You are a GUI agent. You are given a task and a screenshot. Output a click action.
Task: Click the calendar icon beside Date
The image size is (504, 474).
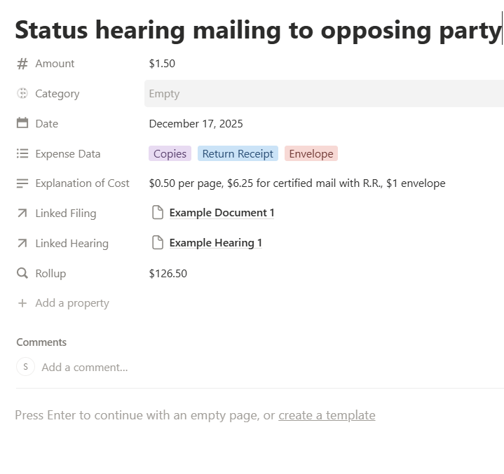pos(22,124)
